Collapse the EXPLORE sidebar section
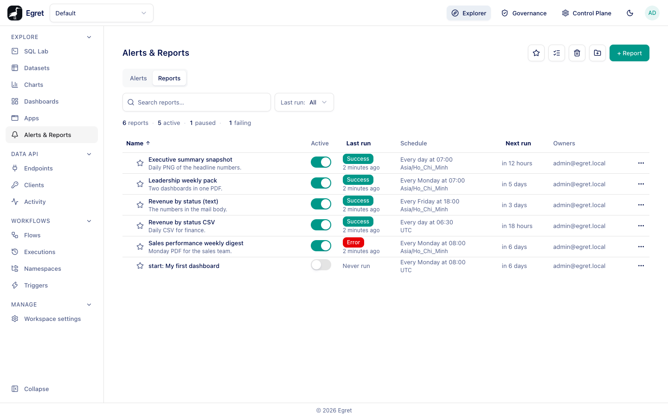Viewport: 668px width, 418px height. [89, 37]
